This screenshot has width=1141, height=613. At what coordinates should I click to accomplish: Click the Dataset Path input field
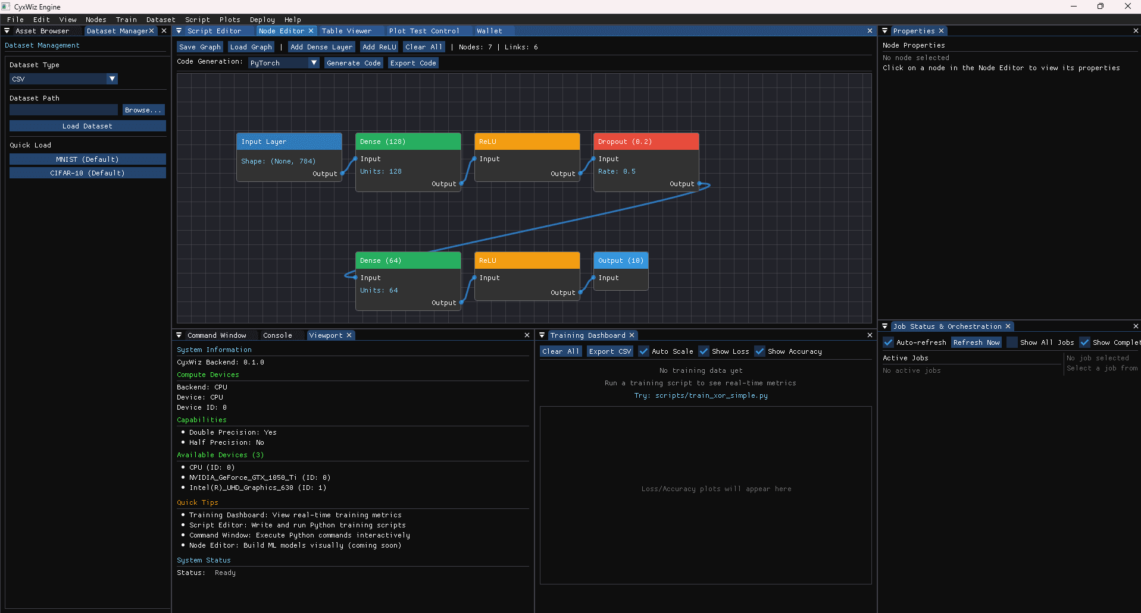pyautogui.click(x=63, y=109)
